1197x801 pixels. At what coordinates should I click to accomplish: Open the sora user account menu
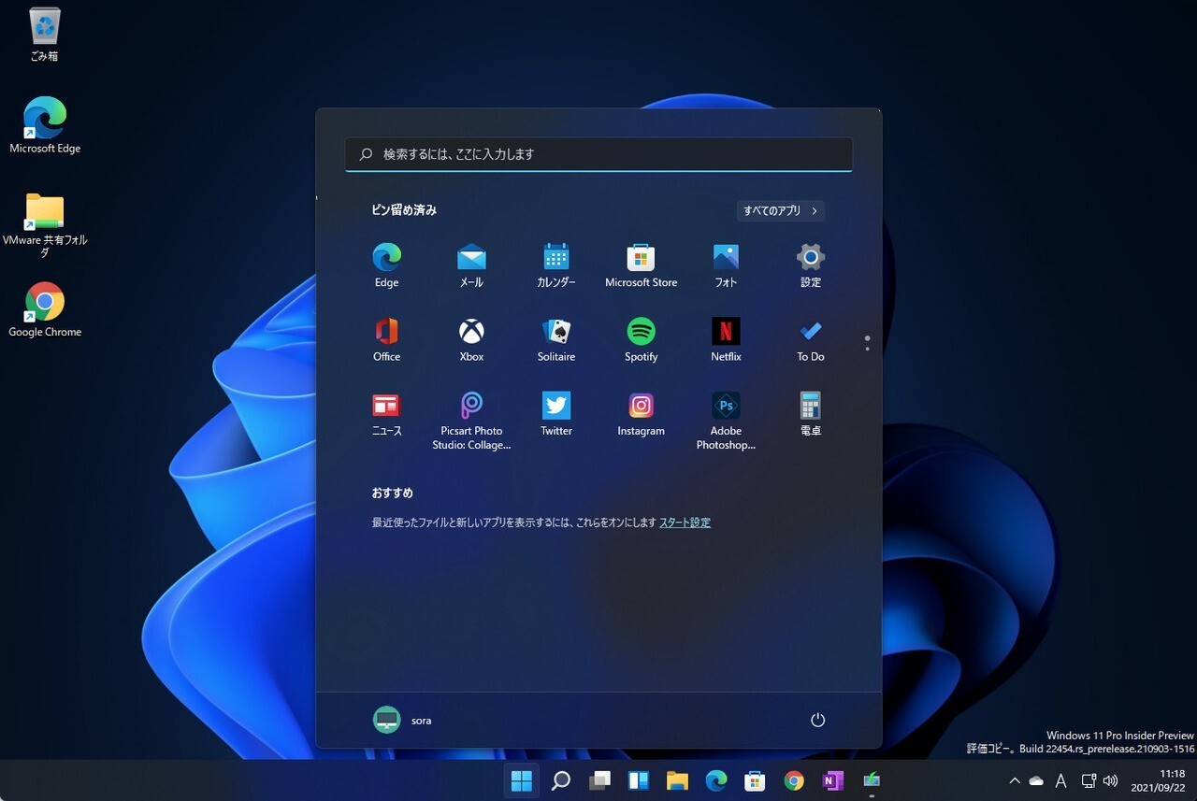pyautogui.click(x=402, y=720)
